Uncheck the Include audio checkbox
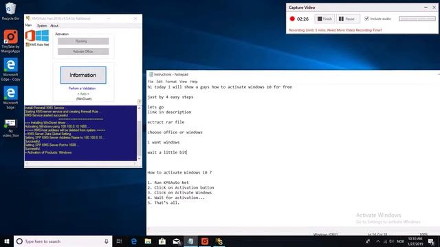Viewport: 440px width, 247px height. coord(366,19)
